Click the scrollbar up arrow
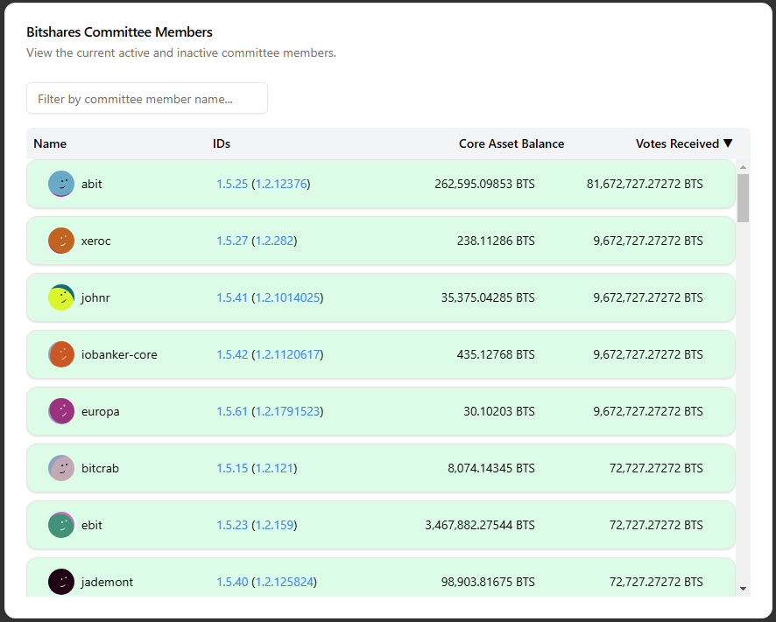Viewport: 776px width, 622px height. tap(743, 167)
